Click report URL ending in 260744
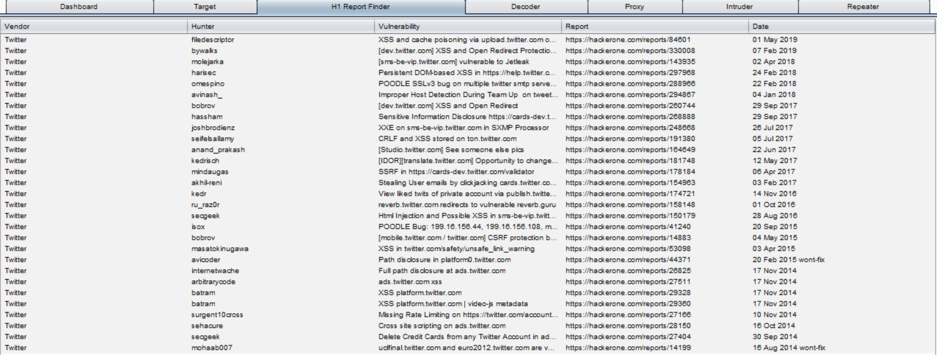 point(630,106)
